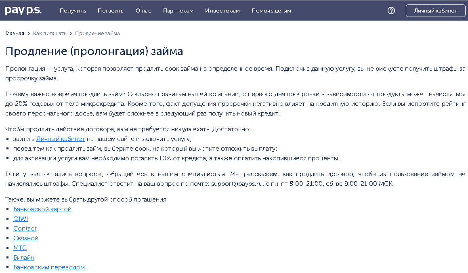Screen dimensions: 468x273
Task: Click the pay p.s. logo
Action: 23,10
